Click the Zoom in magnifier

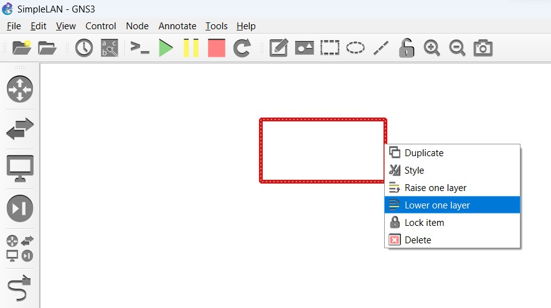(432, 48)
